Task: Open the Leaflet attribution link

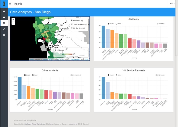Action: (x=32, y=59)
